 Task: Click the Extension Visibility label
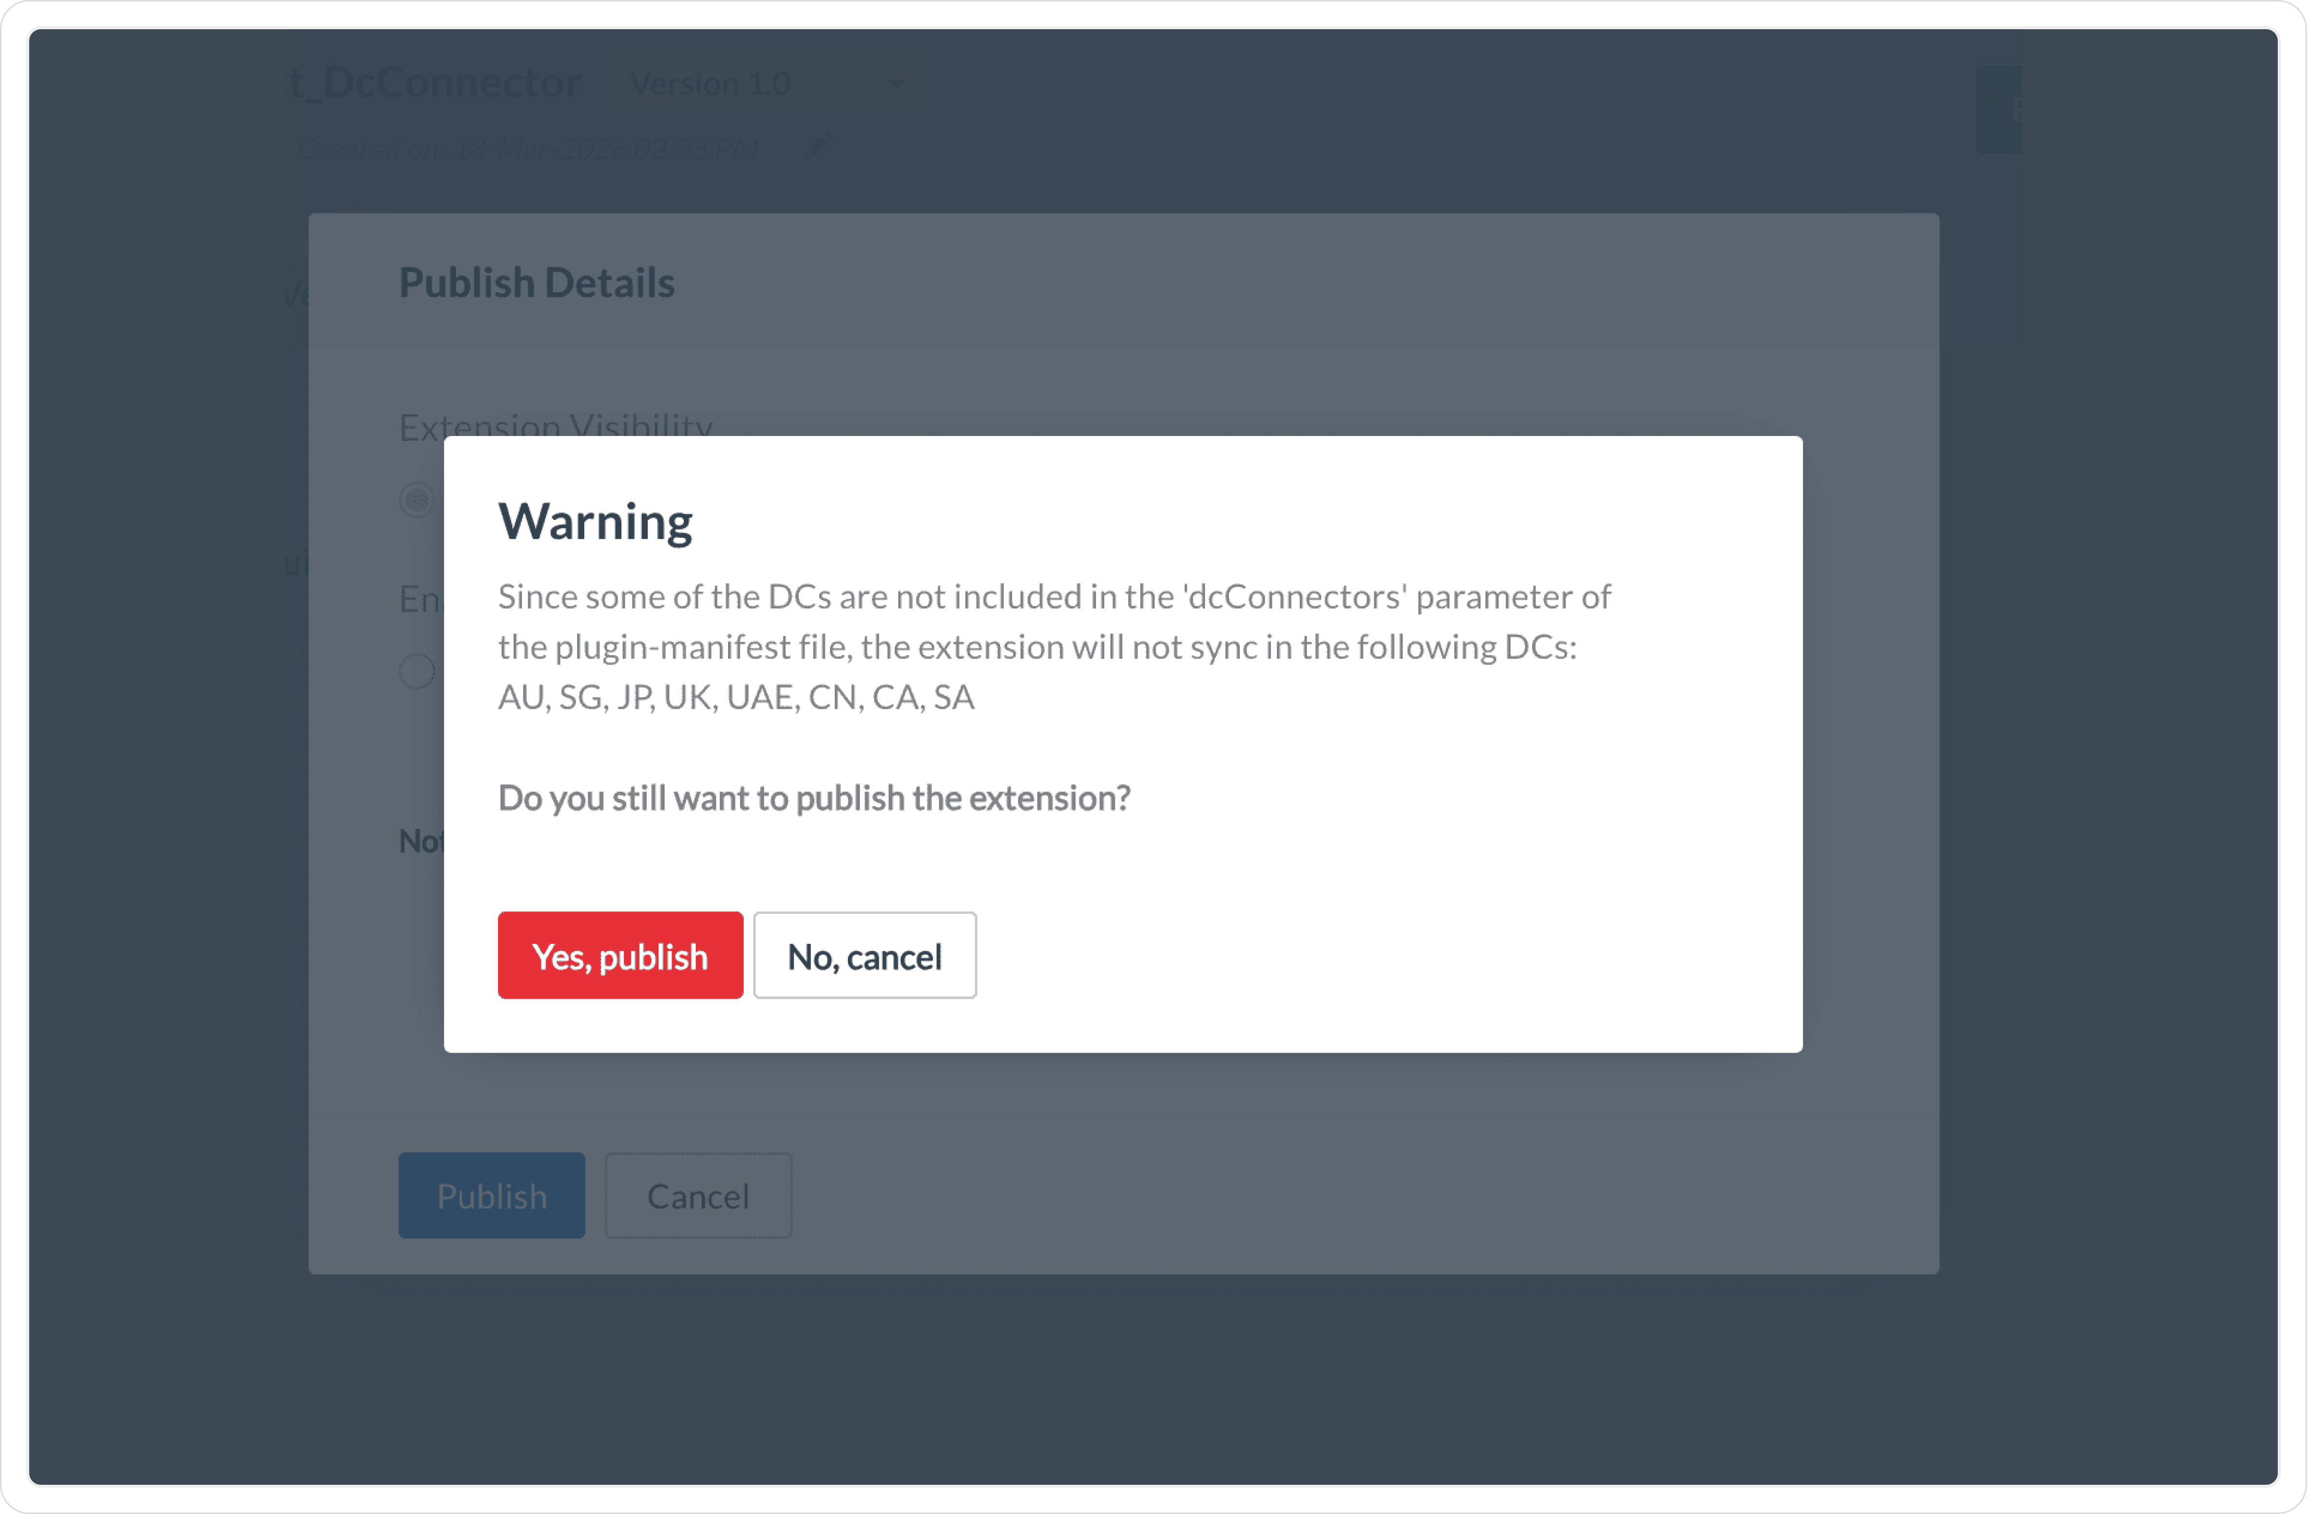pyautogui.click(x=556, y=424)
